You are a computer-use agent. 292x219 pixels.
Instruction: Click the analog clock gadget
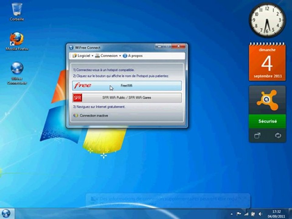[x=267, y=20]
